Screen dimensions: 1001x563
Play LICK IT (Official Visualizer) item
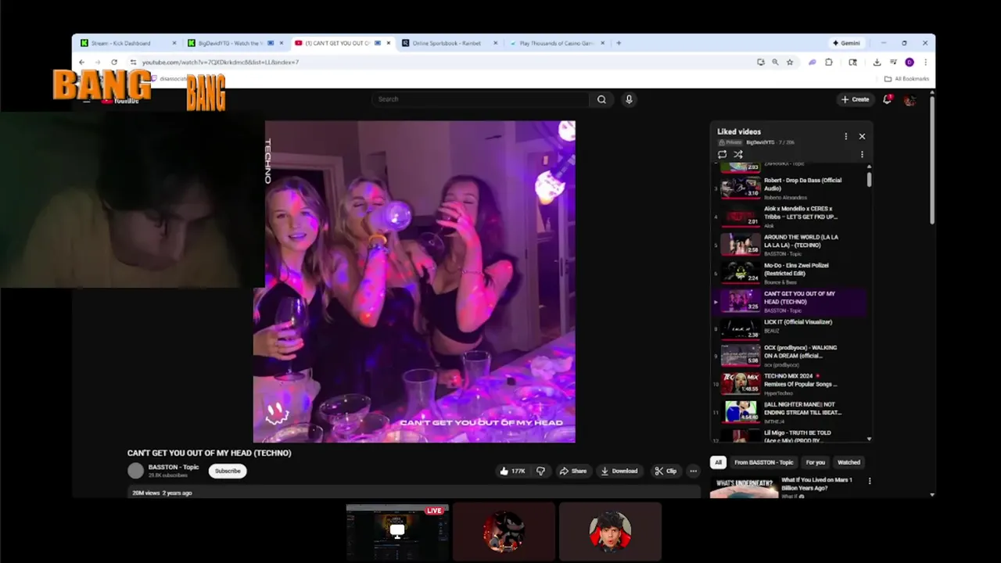pos(790,329)
